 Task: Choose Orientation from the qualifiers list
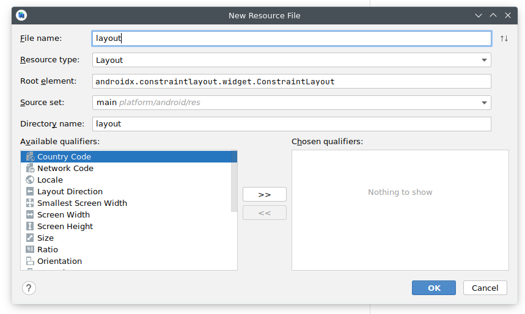pos(59,261)
